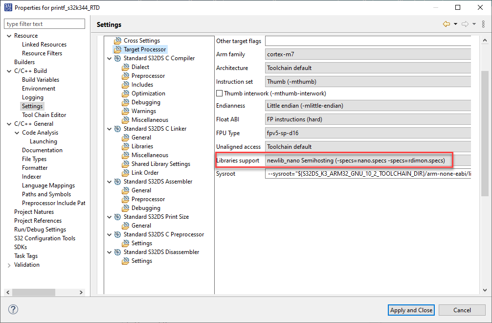Collapse the Resource tree node
The image size is (492, 323).
pos(9,36)
